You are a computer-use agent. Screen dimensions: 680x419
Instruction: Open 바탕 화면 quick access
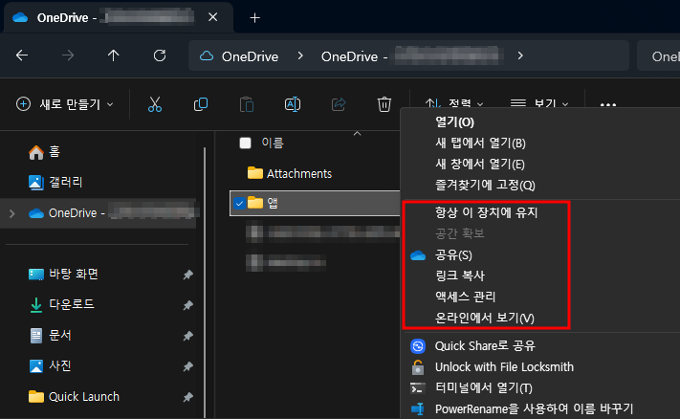click(63, 275)
